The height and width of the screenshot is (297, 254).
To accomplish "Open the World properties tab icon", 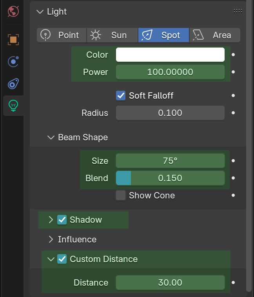I will click(x=13, y=11).
